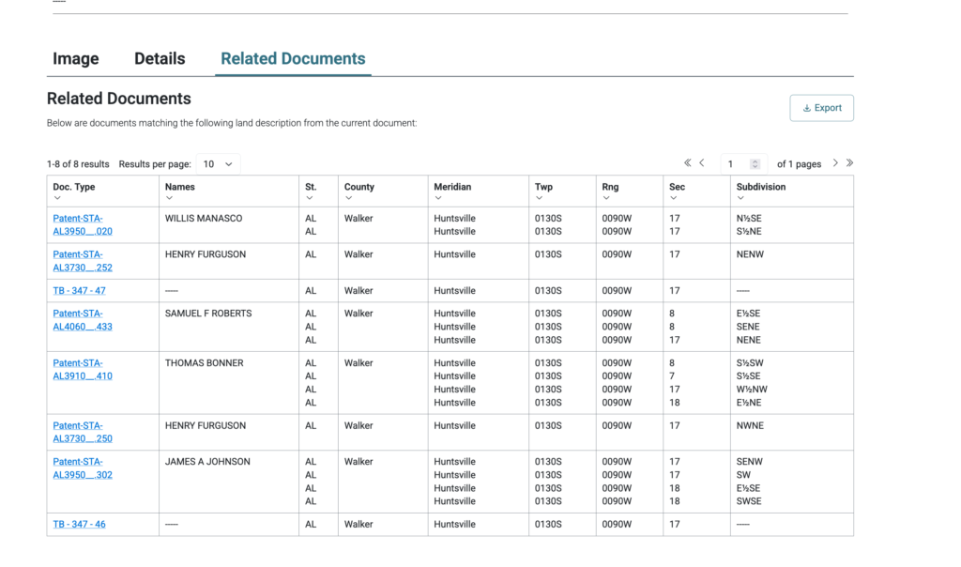Expand Rng column sort chevron
This screenshot has height=567, width=961.
click(x=605, y=198)
